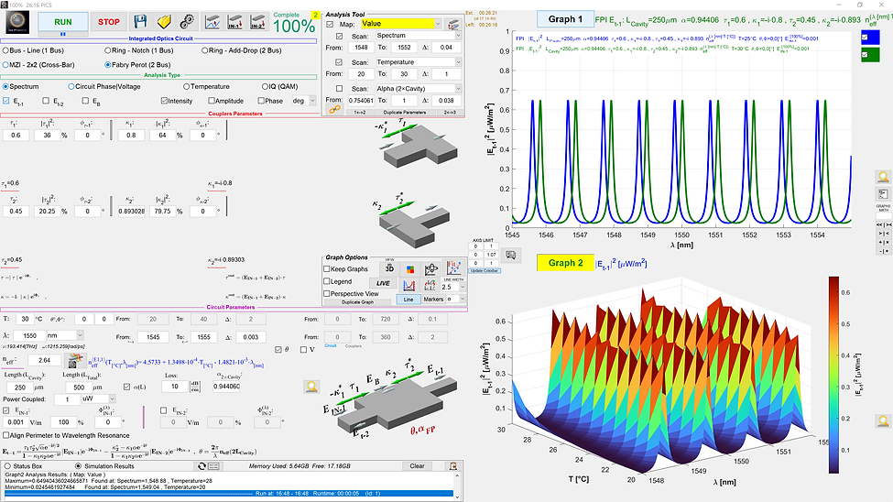
Task: Click the Map waveguide icon in Analysis Tool
Action: [x=453, y=24]
